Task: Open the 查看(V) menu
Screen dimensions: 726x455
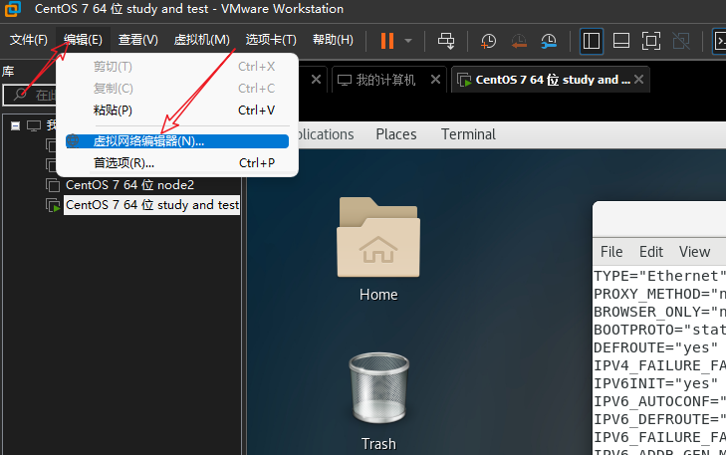Action: coord(138,40)
